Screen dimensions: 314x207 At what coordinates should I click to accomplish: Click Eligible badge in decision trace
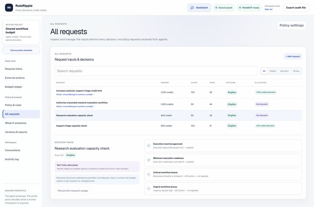coord(71,155)
